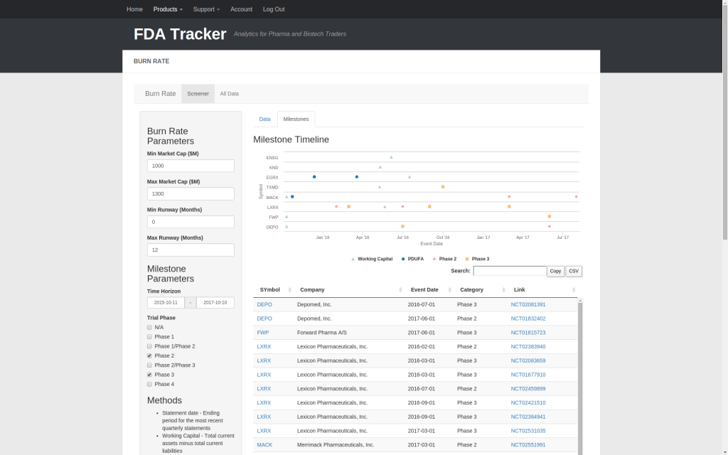Click the EGRX Working Capital triangle marker
The width and height of the screenshot is (728, 455).
[409, 177]
